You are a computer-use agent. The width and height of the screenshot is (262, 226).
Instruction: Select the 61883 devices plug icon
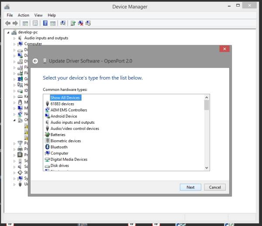[47, 104]
